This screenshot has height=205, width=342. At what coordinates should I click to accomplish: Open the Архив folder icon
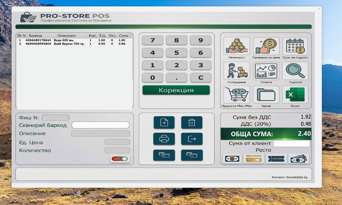tap(266, 95)
